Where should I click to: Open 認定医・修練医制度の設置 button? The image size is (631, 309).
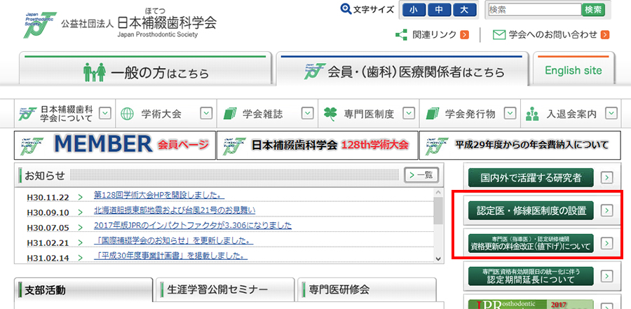531,210
